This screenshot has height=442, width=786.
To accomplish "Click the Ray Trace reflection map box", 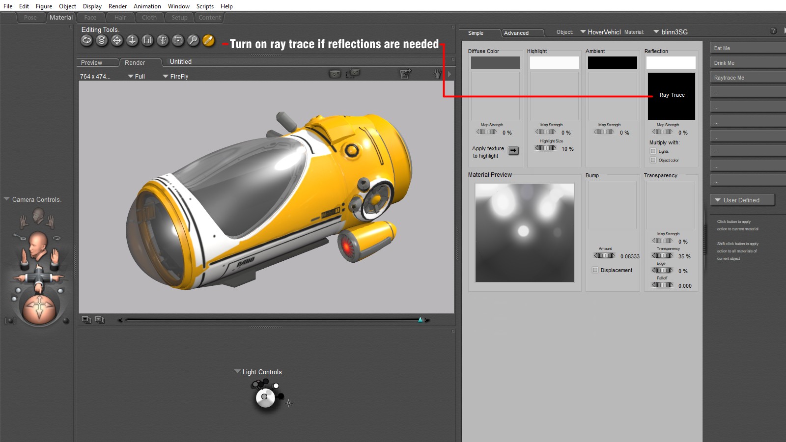I will tap(672, 96).
